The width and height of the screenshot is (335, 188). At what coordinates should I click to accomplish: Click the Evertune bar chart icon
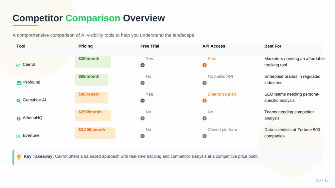click(x=19, y=136)
